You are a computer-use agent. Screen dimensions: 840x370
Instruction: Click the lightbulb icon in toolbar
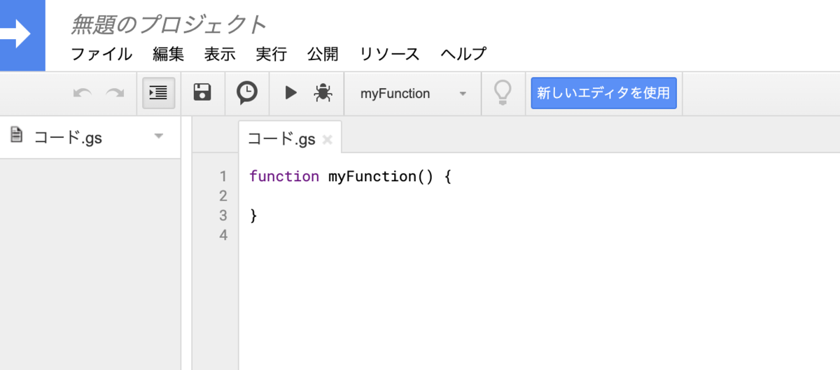[503, 93]
